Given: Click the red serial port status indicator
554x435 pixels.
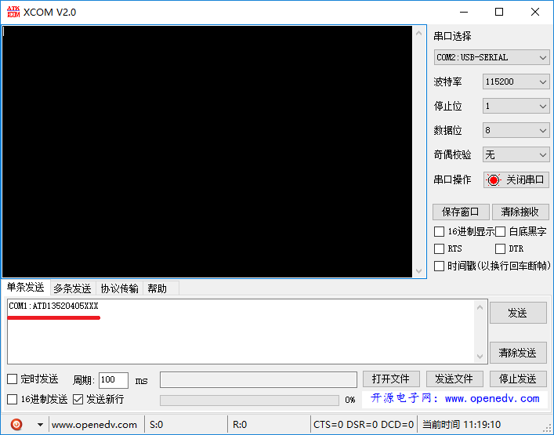Looking at the screenshot, I should 494,180.
